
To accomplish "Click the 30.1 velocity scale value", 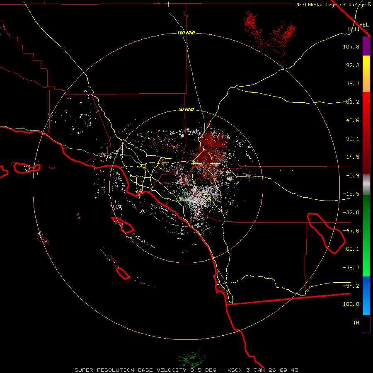I will [353, 139].
